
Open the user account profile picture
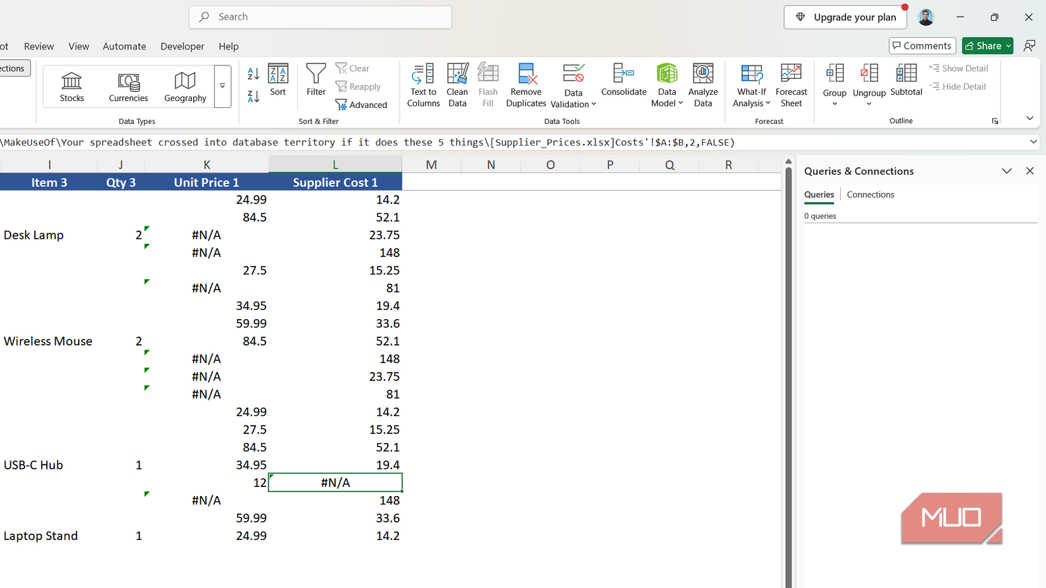point(926,17)
